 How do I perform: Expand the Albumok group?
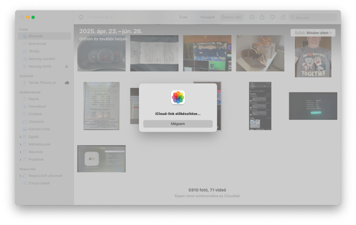pyautogui.click(x=20, y=152)
